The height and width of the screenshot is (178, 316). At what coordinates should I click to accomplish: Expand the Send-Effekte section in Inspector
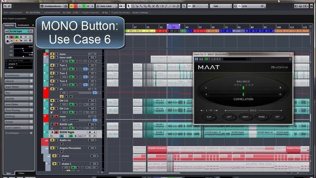[x=19, y=104]
